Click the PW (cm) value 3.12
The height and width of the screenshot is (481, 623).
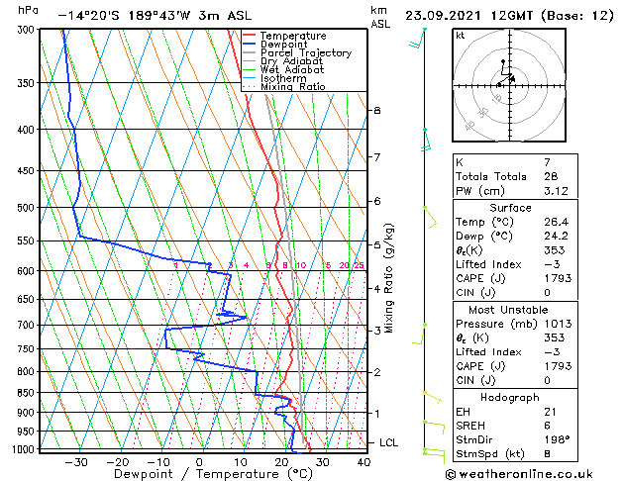pyautogui.click(x=556, y=191)
